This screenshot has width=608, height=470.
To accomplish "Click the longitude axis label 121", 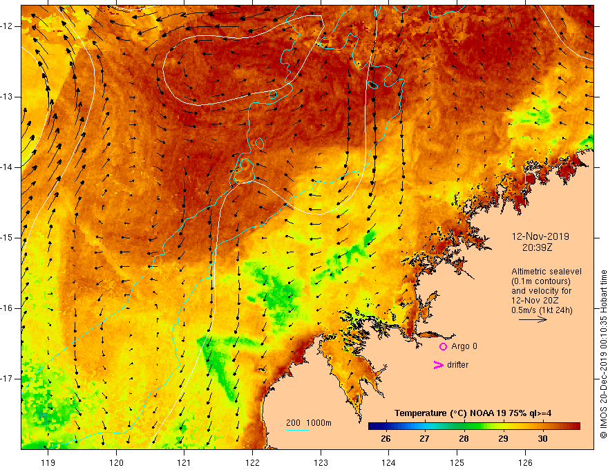I will coord(184,462).
